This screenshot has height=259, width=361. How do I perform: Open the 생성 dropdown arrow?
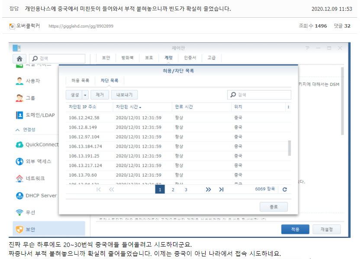[85, 95]
